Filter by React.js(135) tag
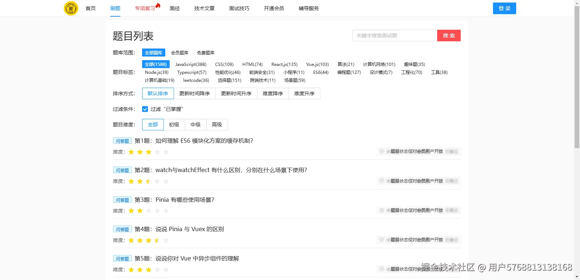The height and width of the screenshot is (280, 580). pyautogui.click(x=285, y=64)
